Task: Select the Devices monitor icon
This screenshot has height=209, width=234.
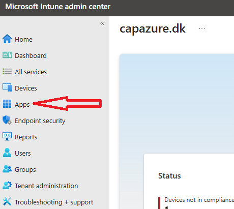Action: tap(7, 87)
